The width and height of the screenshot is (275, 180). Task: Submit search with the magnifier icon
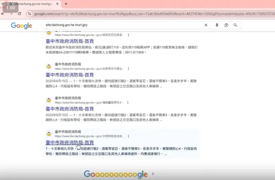[235, 25]
